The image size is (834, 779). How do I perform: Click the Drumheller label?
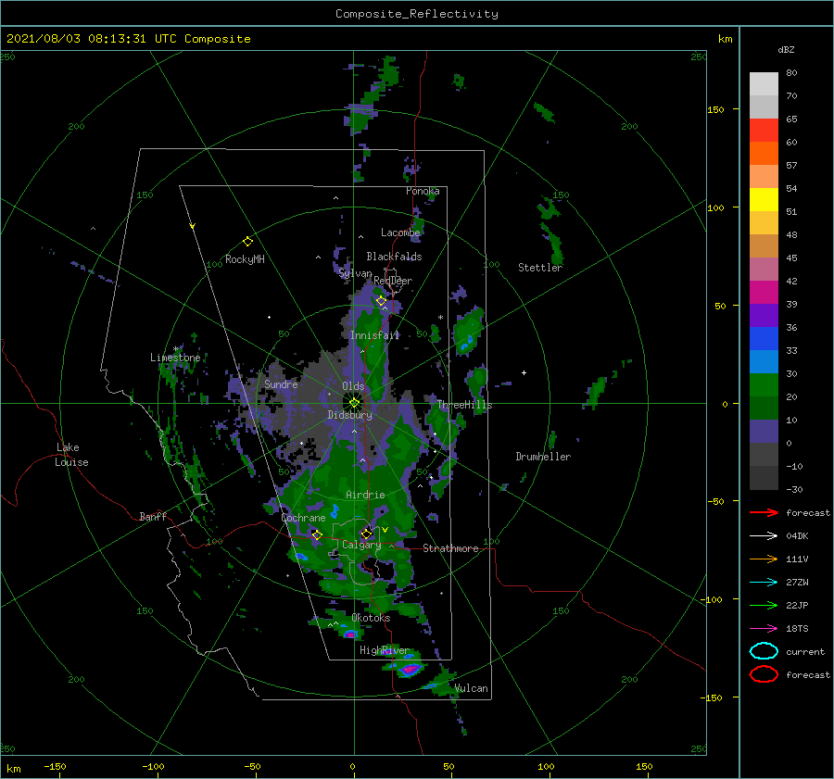(543, 457)
